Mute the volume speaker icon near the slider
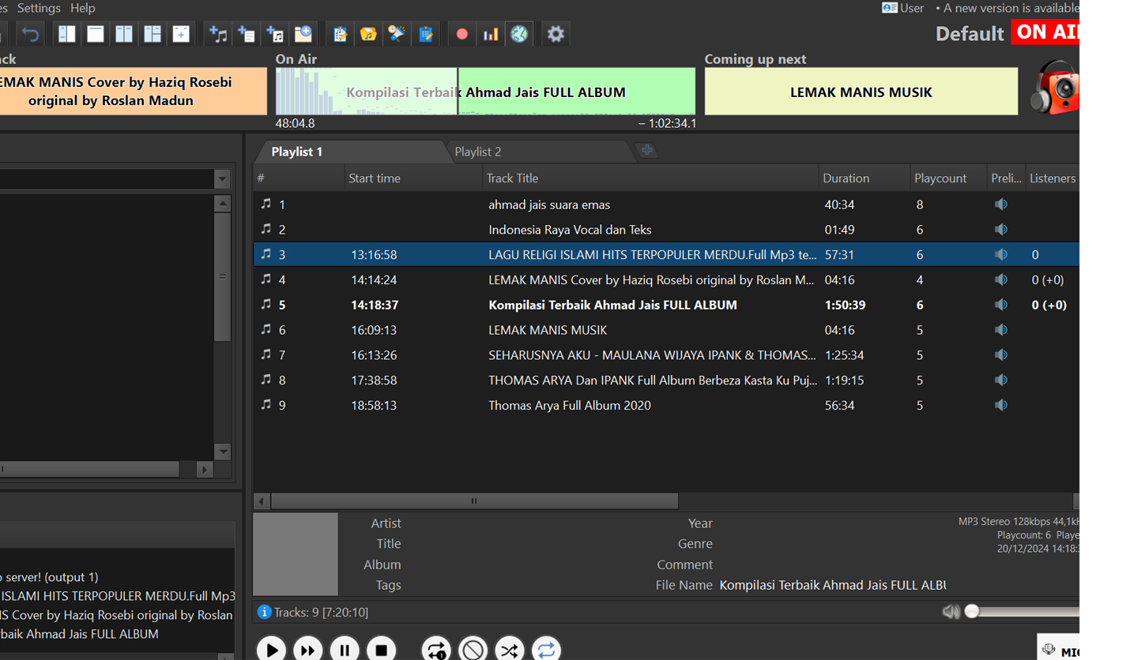 (x=951, y=611)
